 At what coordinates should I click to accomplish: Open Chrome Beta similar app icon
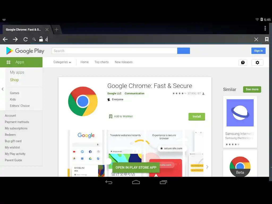pos(240,167)
